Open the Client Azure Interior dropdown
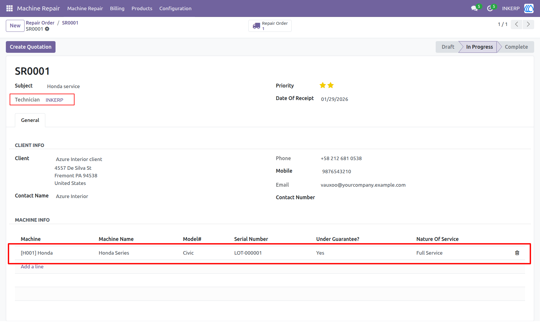Screen dimensions: 540x322 coord(79,159)
